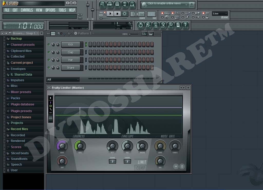Switch Fruity Limiter to COMP mode
The height and width of the screenshot is (190, 263).
pos(141,168)
